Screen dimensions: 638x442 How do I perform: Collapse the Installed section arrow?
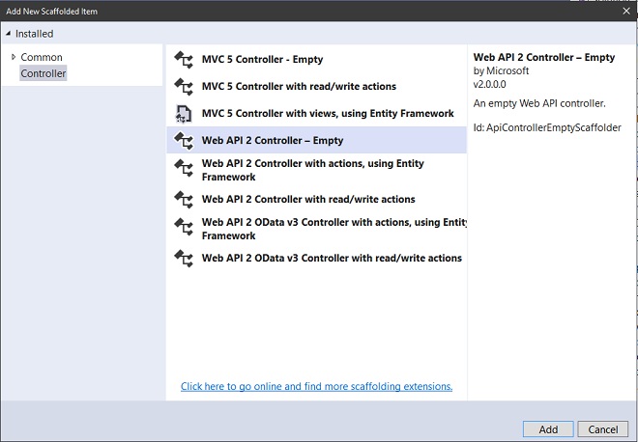(9, 34)
